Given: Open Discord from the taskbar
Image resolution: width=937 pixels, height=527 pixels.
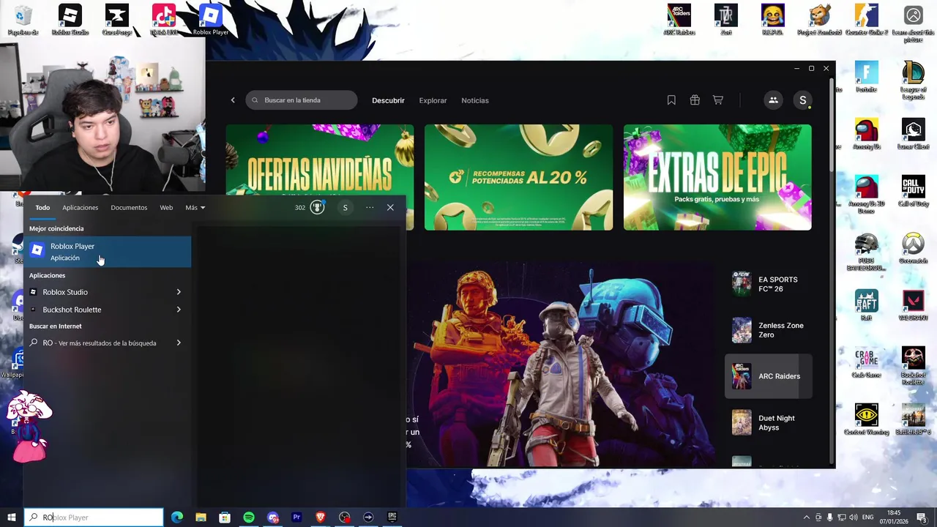Looking at the screenshot, I should pyautogui.click(x=273, y=517).
